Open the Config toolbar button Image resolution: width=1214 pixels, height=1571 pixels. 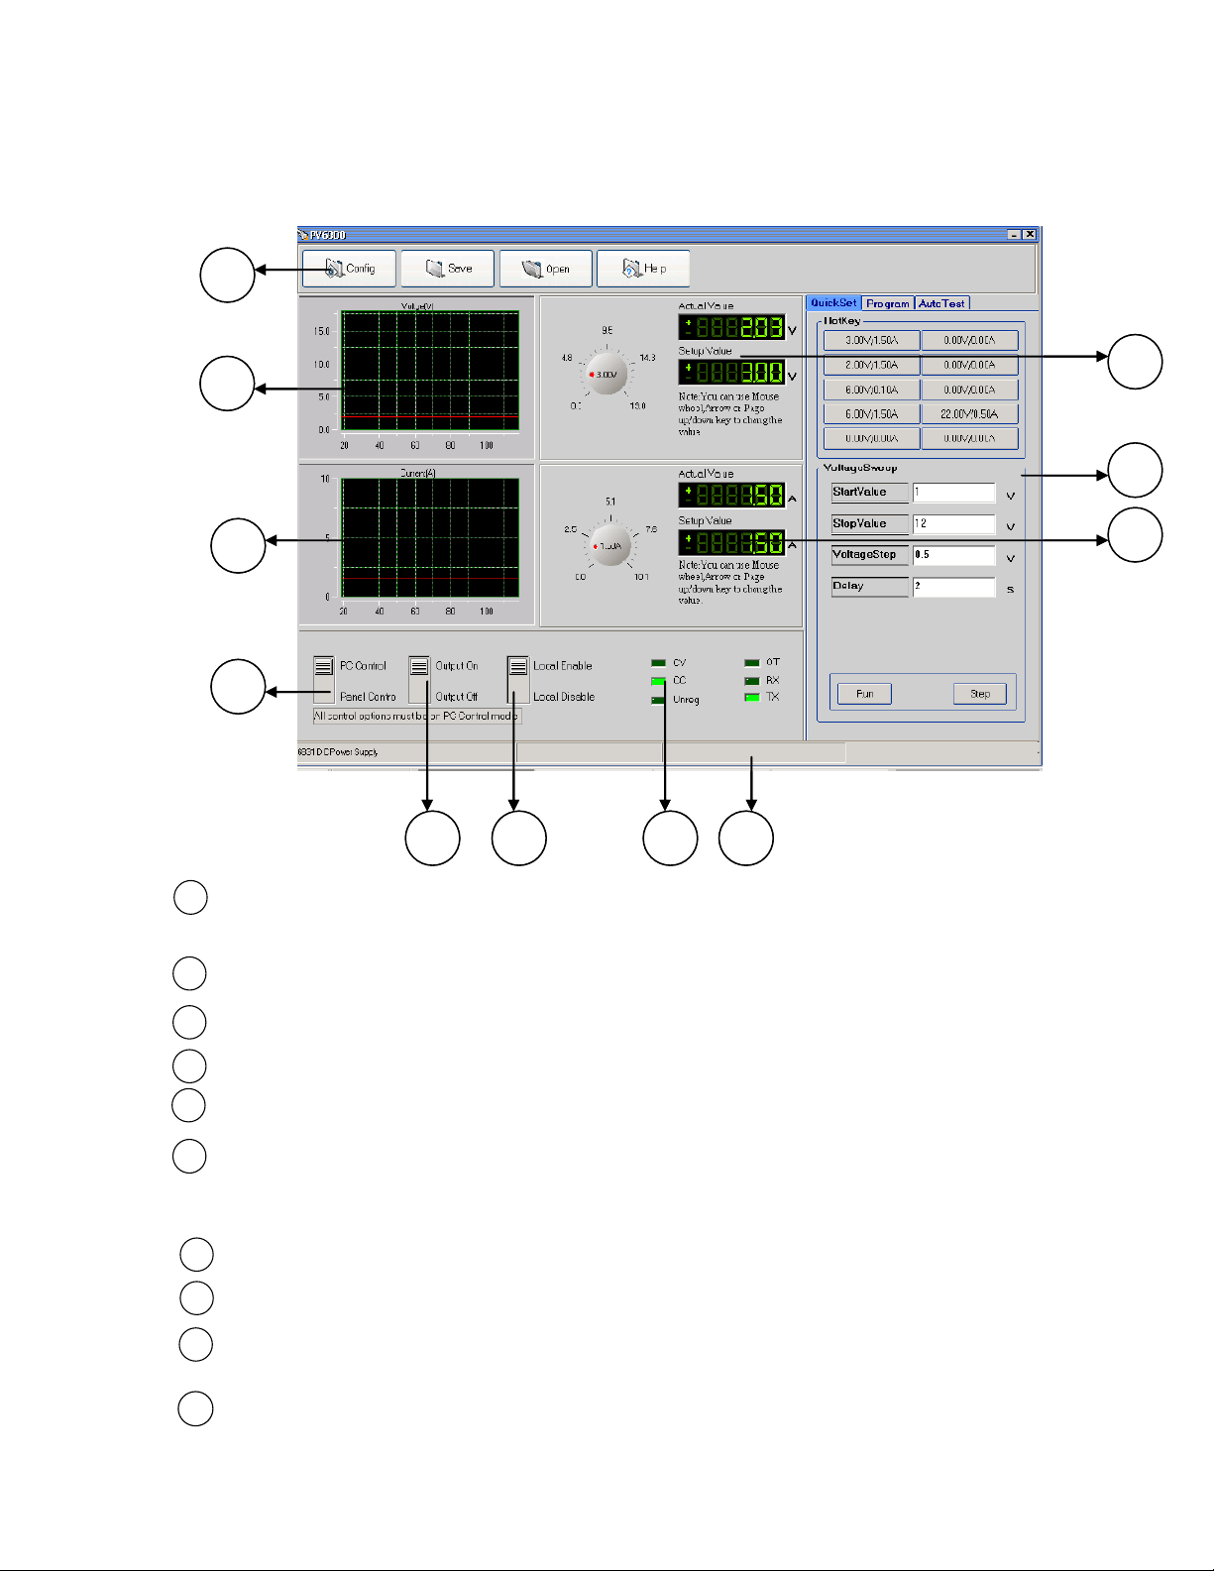349,269
